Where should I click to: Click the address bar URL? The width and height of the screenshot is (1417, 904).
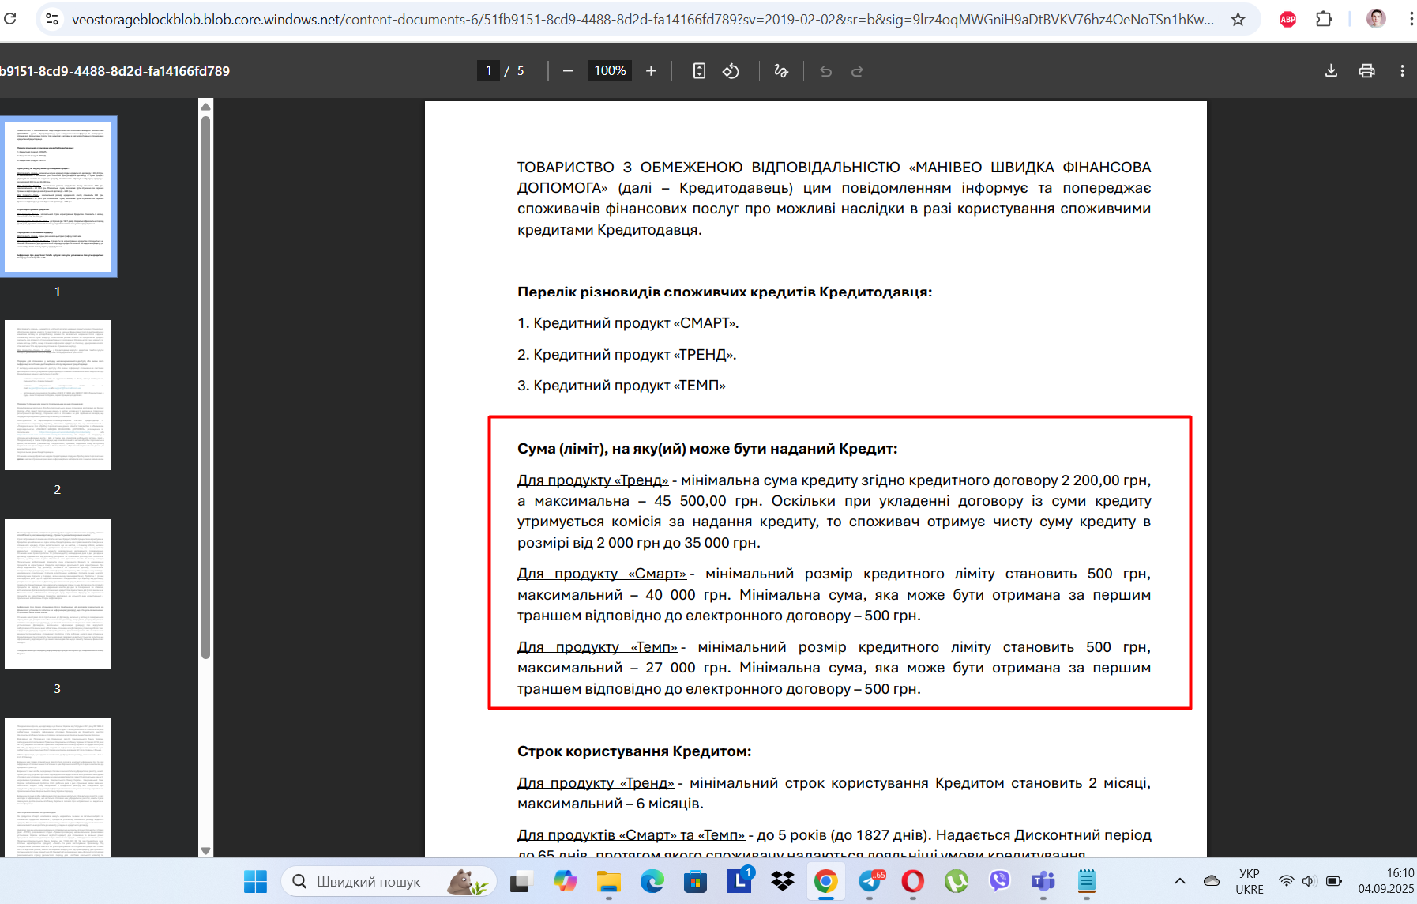(x=642, y=19)
